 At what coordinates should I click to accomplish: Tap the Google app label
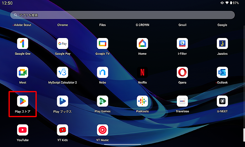point(223,25)
